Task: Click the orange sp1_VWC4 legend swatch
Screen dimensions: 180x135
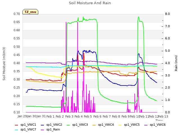Action: 94,125
